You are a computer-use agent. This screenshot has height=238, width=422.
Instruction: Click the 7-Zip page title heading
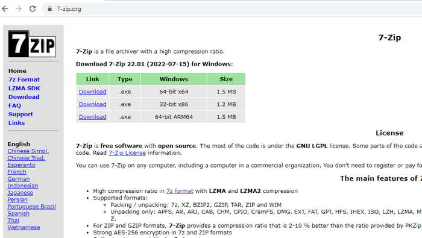(x=389, y=37)
